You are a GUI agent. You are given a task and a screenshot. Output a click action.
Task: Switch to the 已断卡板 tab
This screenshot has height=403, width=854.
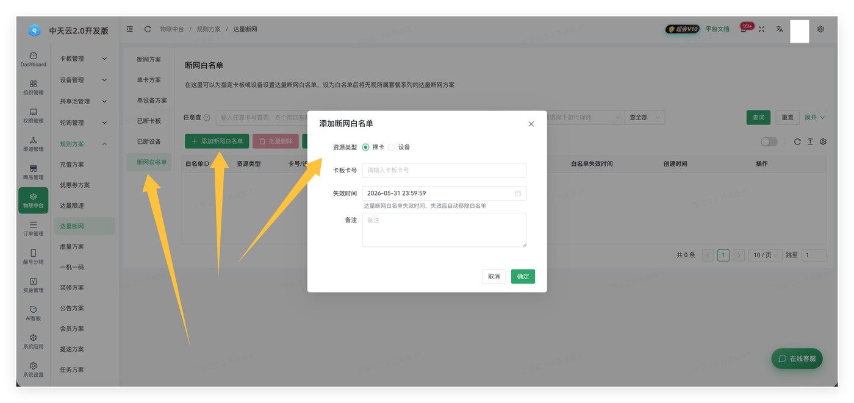coord(149,121)
